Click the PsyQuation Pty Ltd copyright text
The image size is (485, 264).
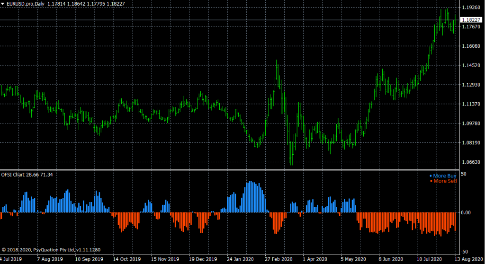[x=51, y=250]
